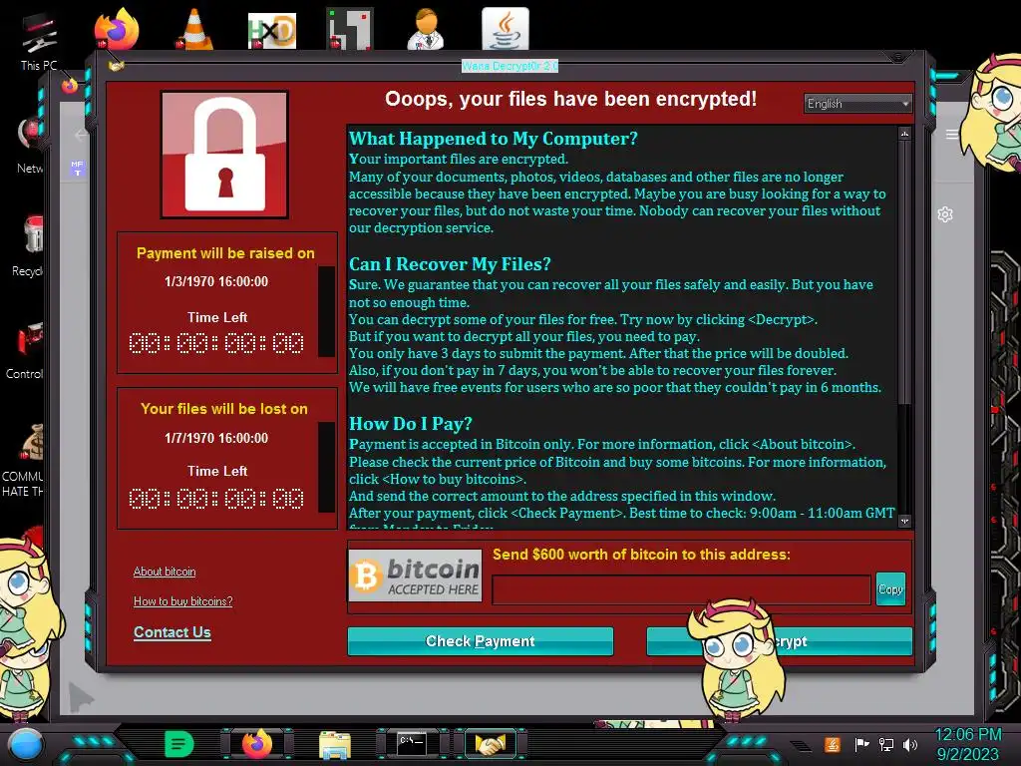Click the up arrow of the message scrollbar

pyautogui.click(x=904, y=134)
